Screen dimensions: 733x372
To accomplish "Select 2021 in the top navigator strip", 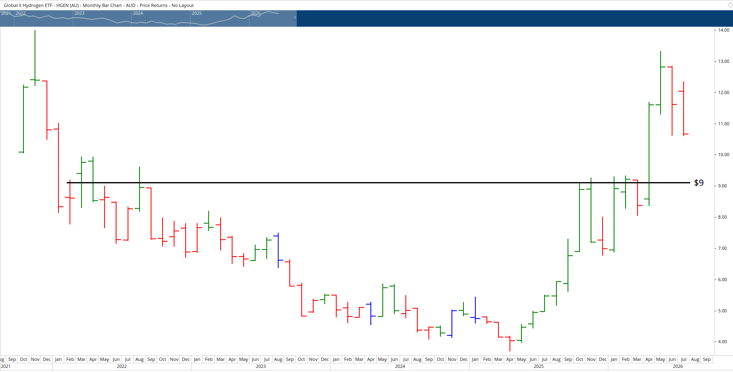I will 6,13.
